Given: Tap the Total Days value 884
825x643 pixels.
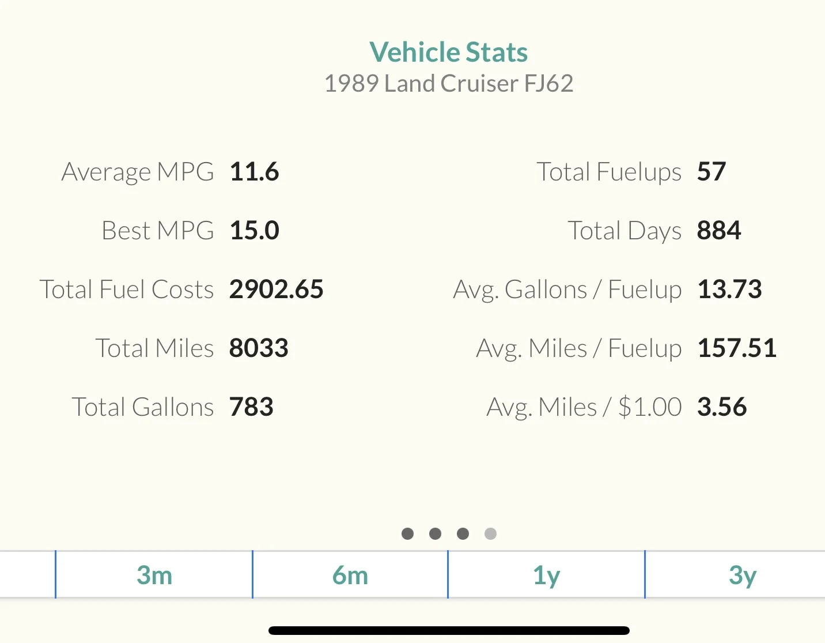Looking at the screenshot, I should tap(719, 231).
